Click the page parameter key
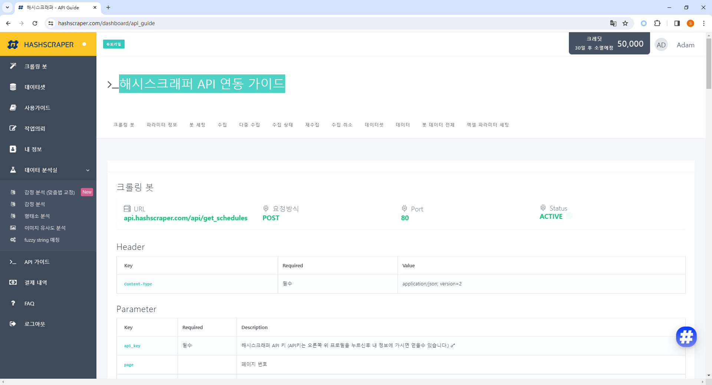This screenshot has width=712, height=385. pyautogui.click(x=129, y=365)
